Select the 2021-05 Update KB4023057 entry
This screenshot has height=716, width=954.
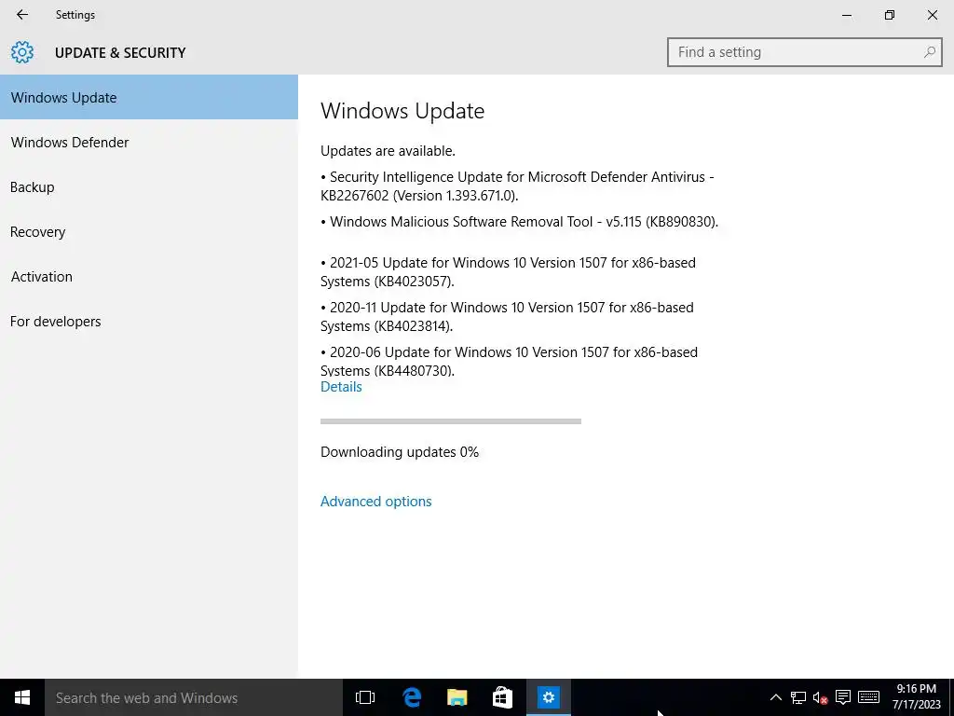(508, 272)
